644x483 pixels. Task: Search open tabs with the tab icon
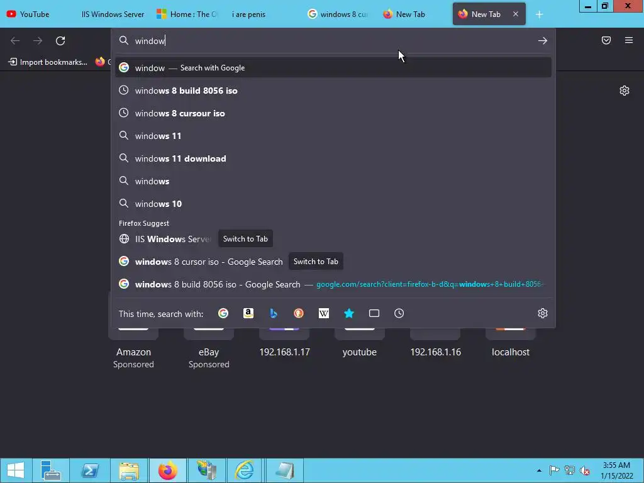374,313
